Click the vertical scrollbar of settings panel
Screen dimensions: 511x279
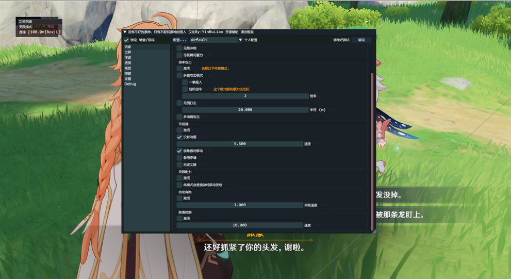[372, 151]
